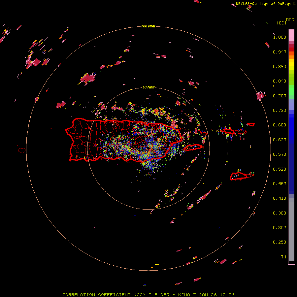The width and height of the screenshot is (297, 297).
Task: Click the Vieques island outline east of Puerto Rico
Action: (x=193, y=148)
